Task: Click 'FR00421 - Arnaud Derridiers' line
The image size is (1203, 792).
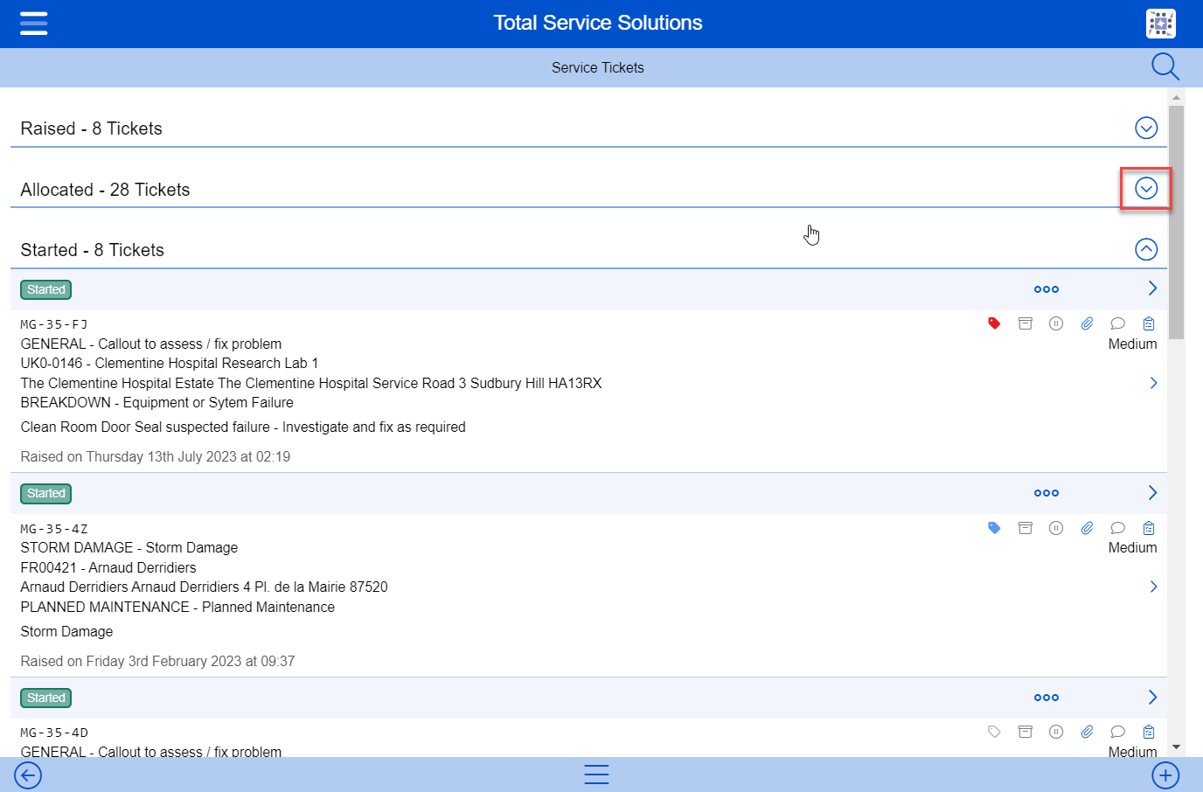Action: pos(108,567)
